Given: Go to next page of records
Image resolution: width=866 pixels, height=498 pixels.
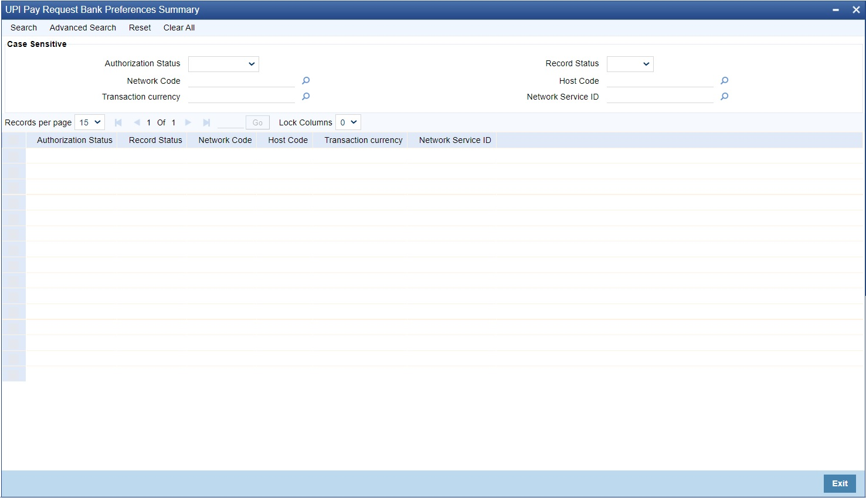Looking at the screenshot, I should [x=188, y=122].
